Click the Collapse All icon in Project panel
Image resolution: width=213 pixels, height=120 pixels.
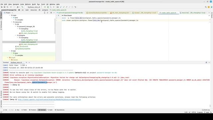click(47, 13)
